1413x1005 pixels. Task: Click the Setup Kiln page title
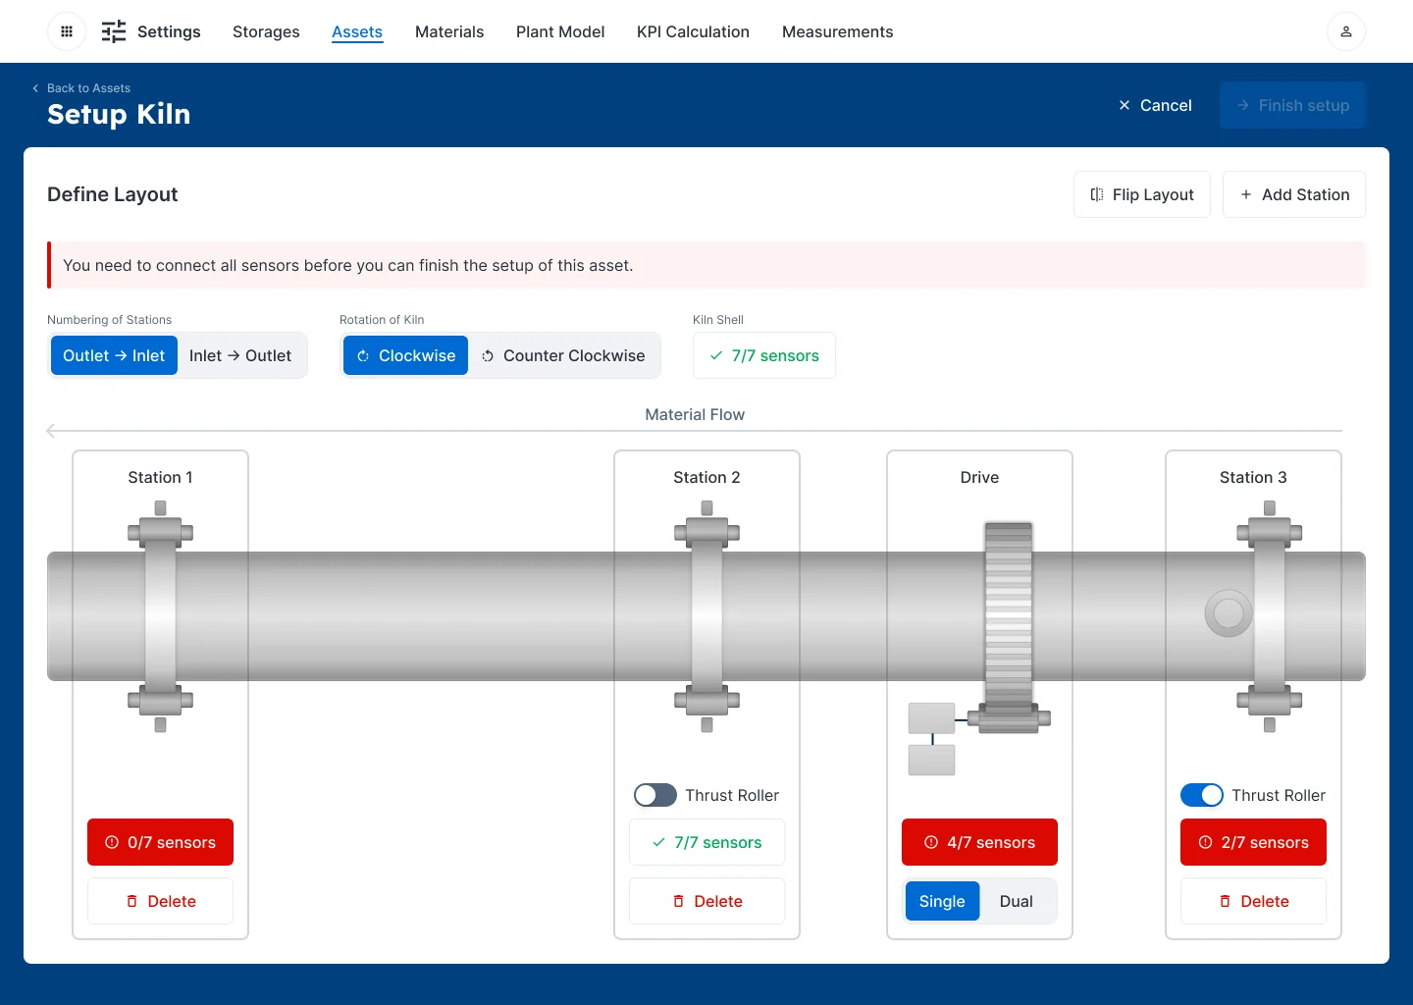[119, 114]
